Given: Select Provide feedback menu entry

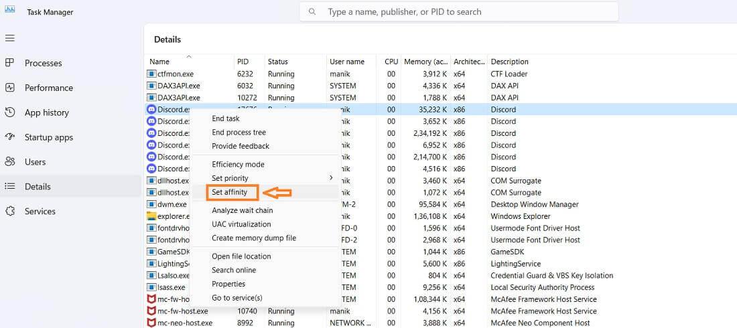Looking at the screenshot, I should tap(241, 146).
